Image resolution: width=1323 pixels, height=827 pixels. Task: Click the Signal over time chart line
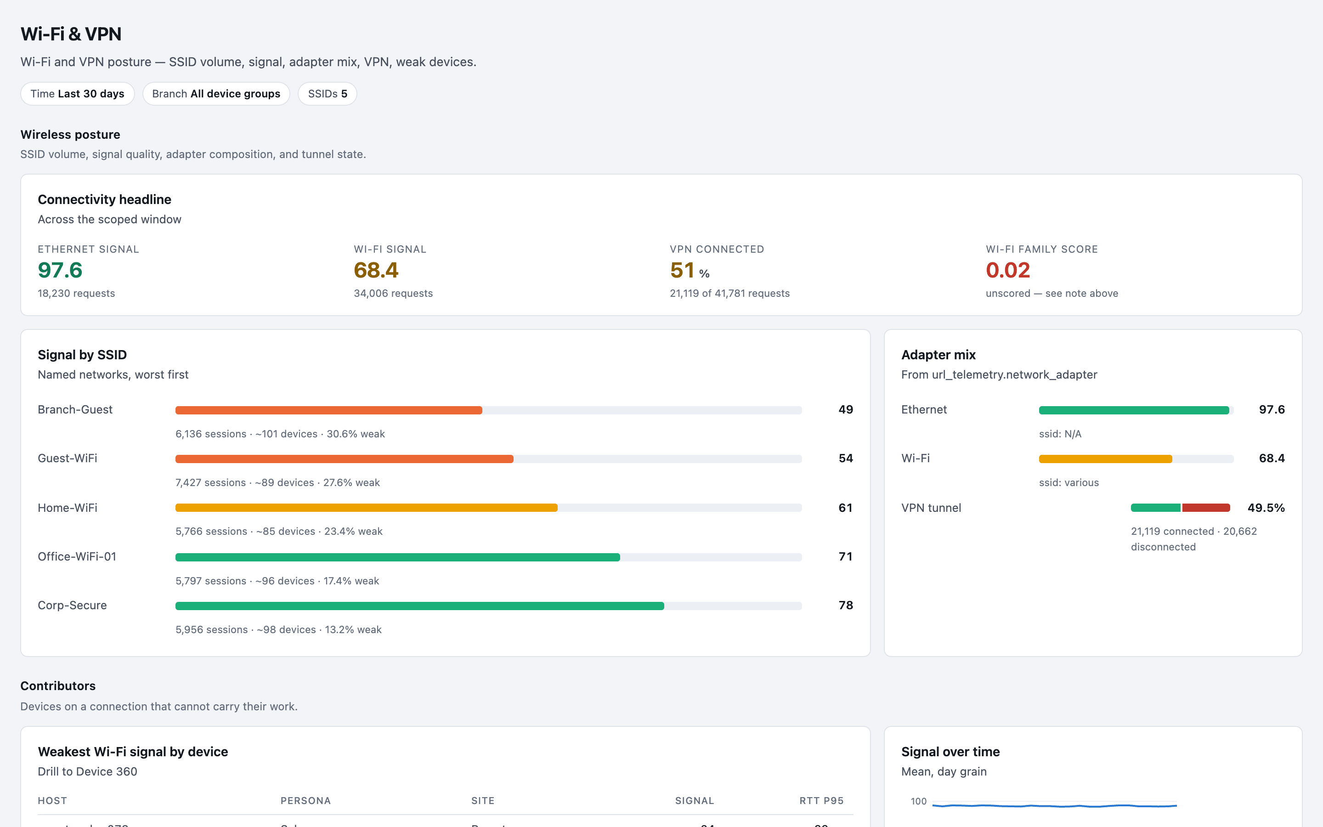(x=1055, y=805)
